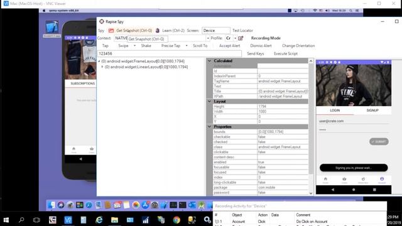Click the Spy menu item

point(101,31)
